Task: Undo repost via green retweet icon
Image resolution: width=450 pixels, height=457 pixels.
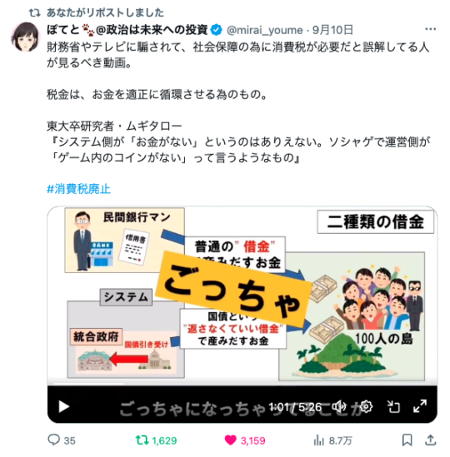Action: 142,440
